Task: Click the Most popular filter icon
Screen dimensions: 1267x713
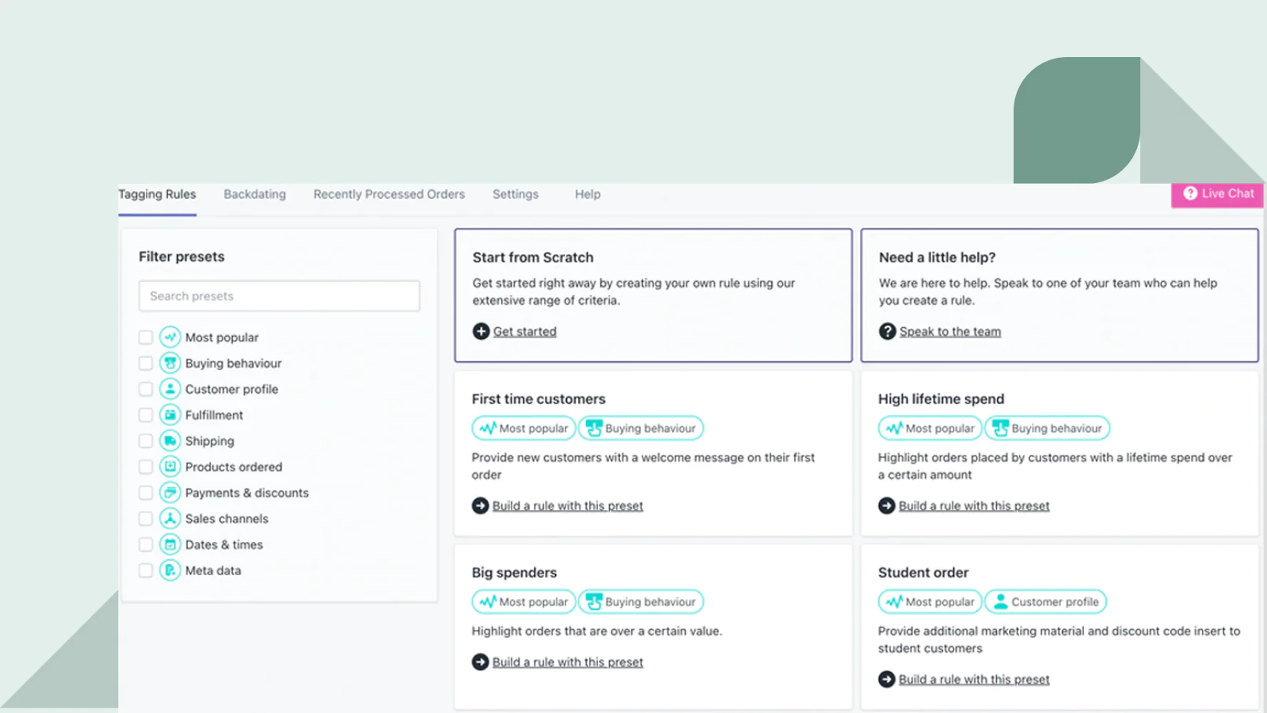Action: 170,337
